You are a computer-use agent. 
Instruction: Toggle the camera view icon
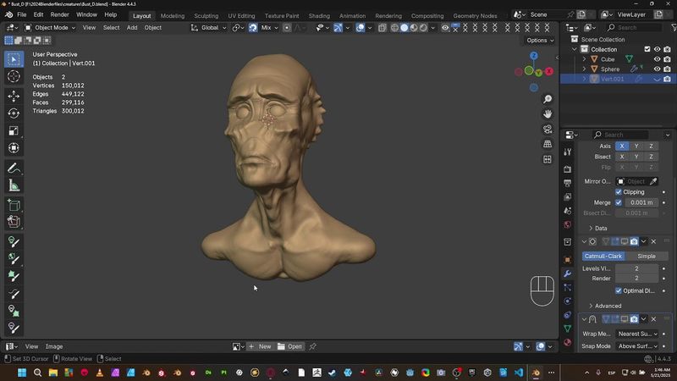pos(548,129)
